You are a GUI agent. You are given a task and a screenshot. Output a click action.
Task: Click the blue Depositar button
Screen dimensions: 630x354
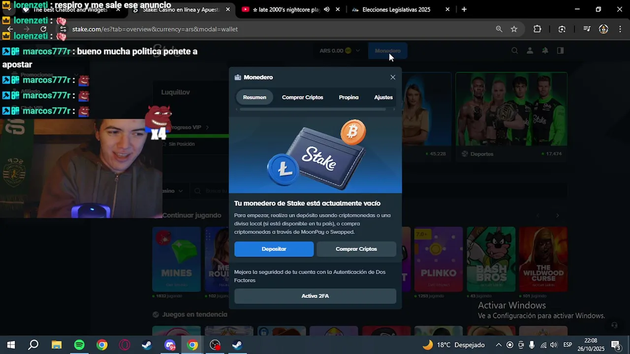274,249
